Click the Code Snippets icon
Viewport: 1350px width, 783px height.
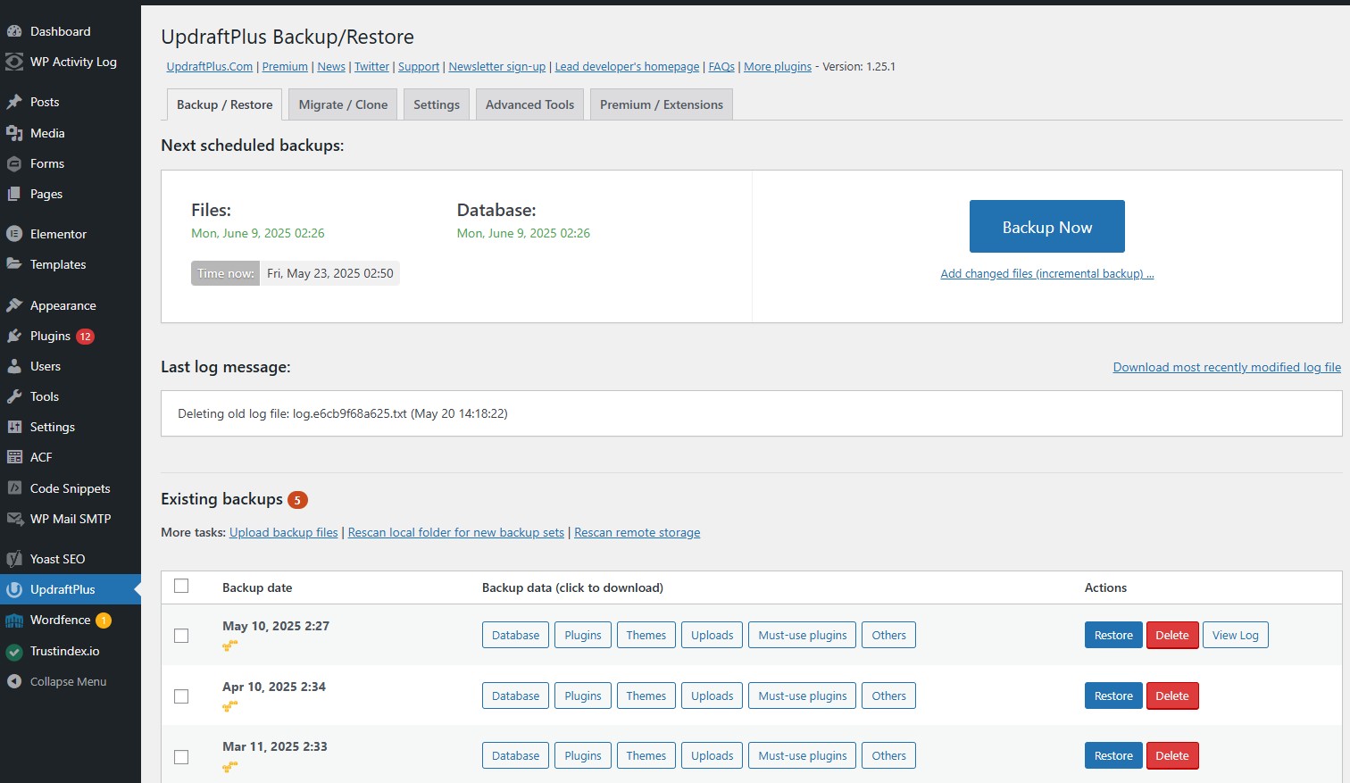[14, 488]
